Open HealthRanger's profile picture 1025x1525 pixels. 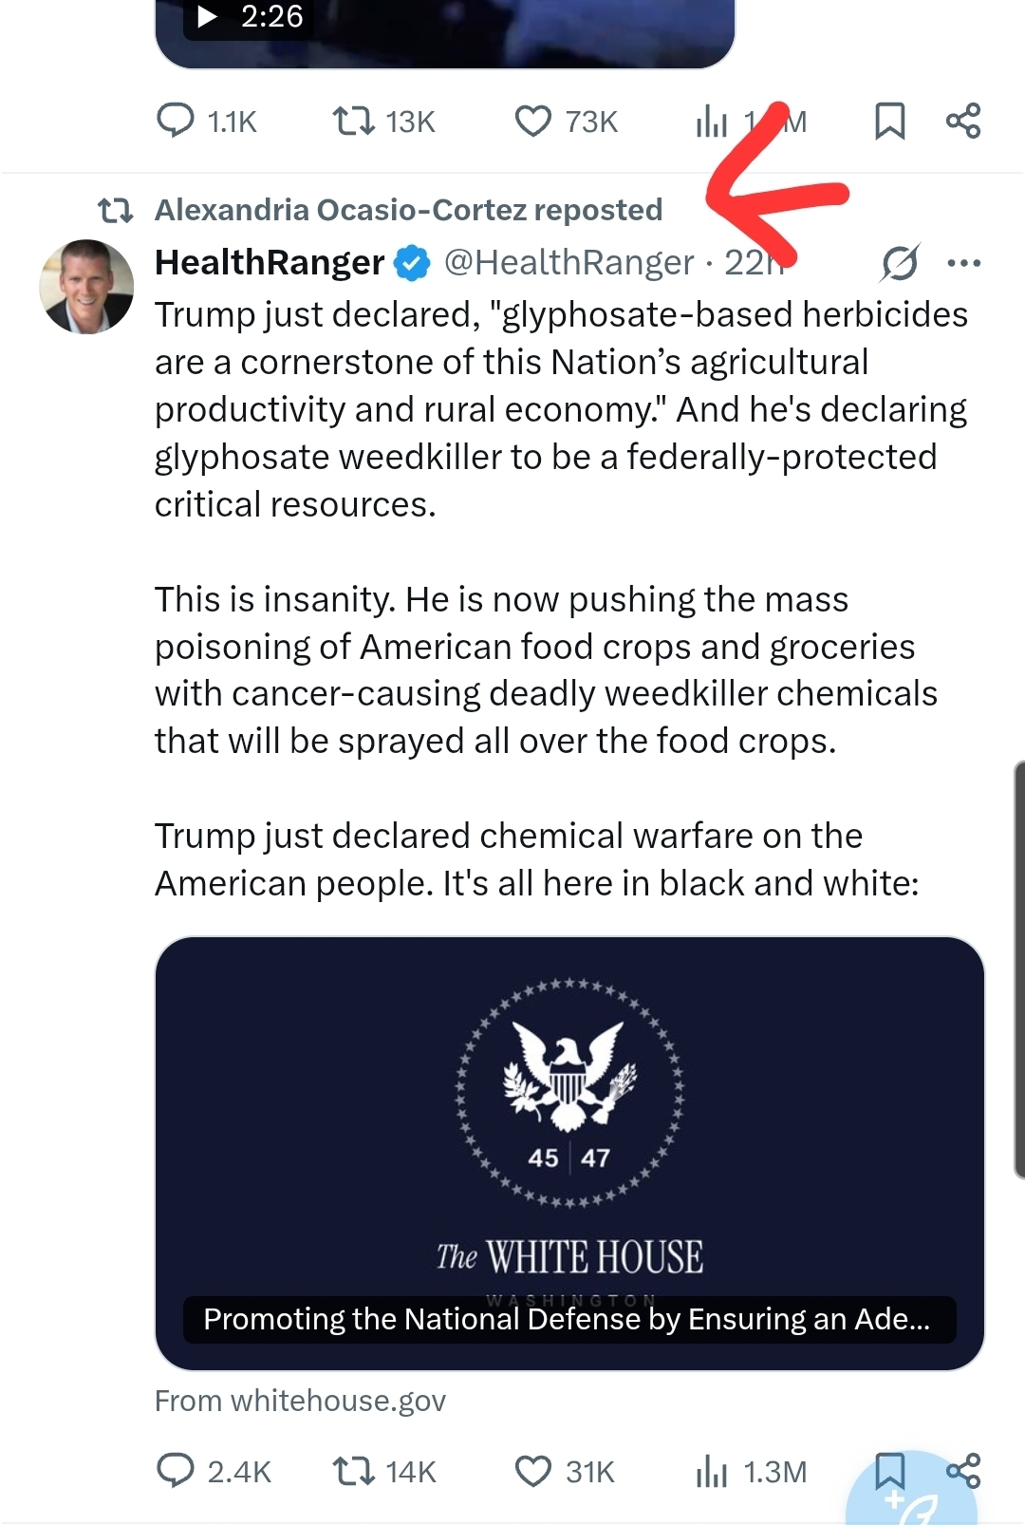[86, 287]
